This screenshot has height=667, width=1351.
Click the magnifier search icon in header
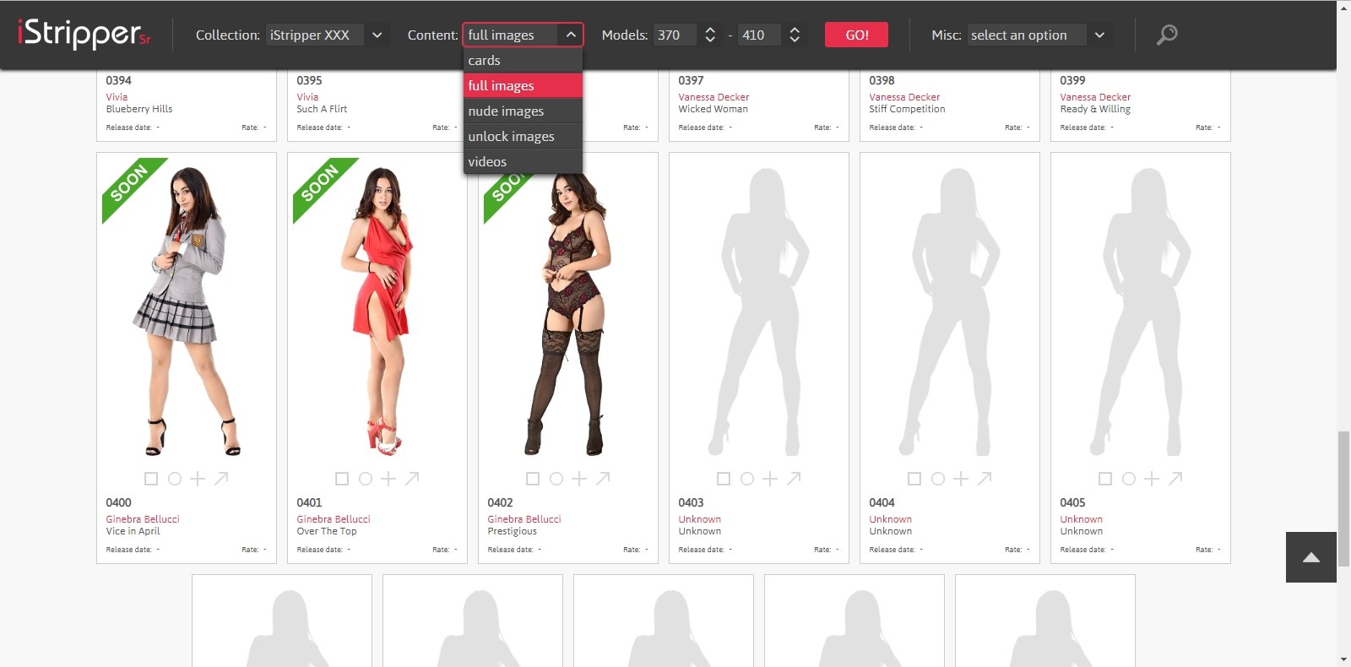click(1167, 35)
